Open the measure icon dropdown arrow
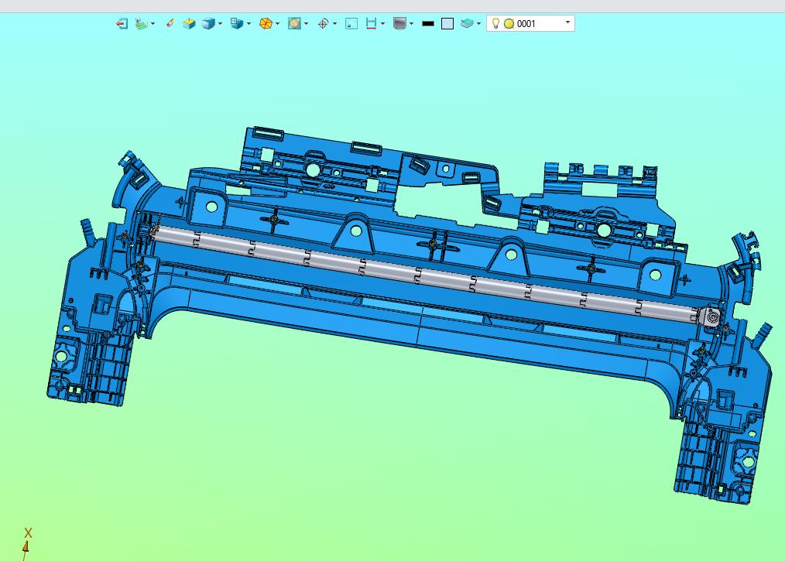Image resolution: width=785 pixels, height=561 pixels. pos(382,23)
